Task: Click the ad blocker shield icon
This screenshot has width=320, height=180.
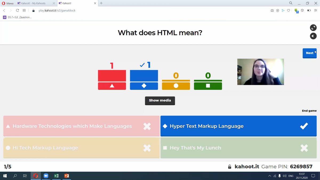Action: click(278, 11)
